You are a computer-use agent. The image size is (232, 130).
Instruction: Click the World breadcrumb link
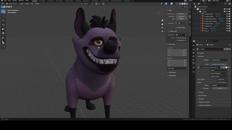[210, 45]
